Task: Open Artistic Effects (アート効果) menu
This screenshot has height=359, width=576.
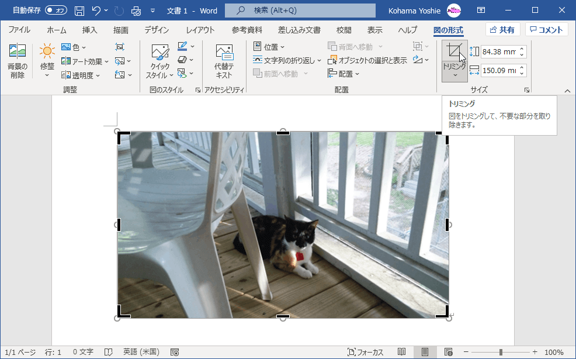Action: point(85,61)
